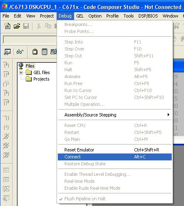Expand the GEL files tree node
The width and height of the screenshot is (184, 206).
tap(21, 72)
